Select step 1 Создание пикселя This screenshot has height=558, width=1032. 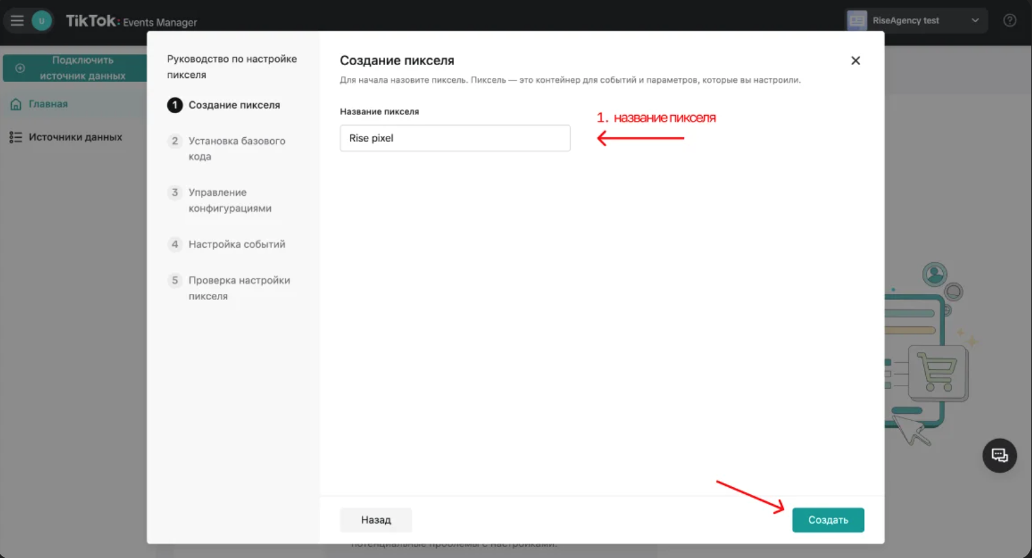point(234,105)
